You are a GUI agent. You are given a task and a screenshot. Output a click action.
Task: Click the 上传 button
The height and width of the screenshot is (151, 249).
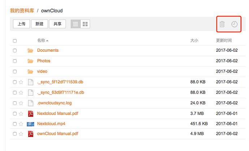[x=21, y=24]
